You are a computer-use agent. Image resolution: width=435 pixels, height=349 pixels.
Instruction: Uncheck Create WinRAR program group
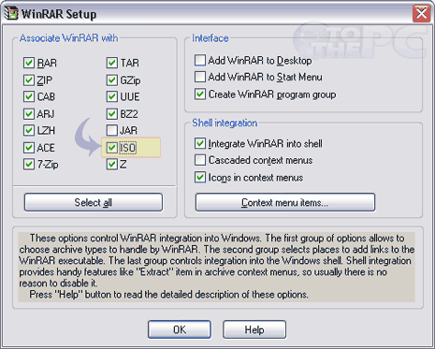pyautogui.click(x=200, y=94)
